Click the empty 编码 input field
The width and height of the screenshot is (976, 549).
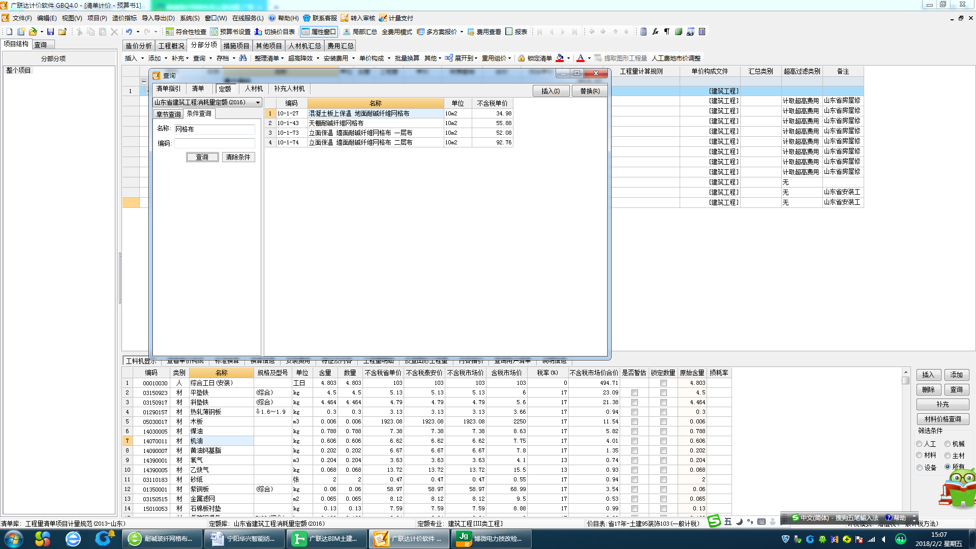(x=215, y=143)
